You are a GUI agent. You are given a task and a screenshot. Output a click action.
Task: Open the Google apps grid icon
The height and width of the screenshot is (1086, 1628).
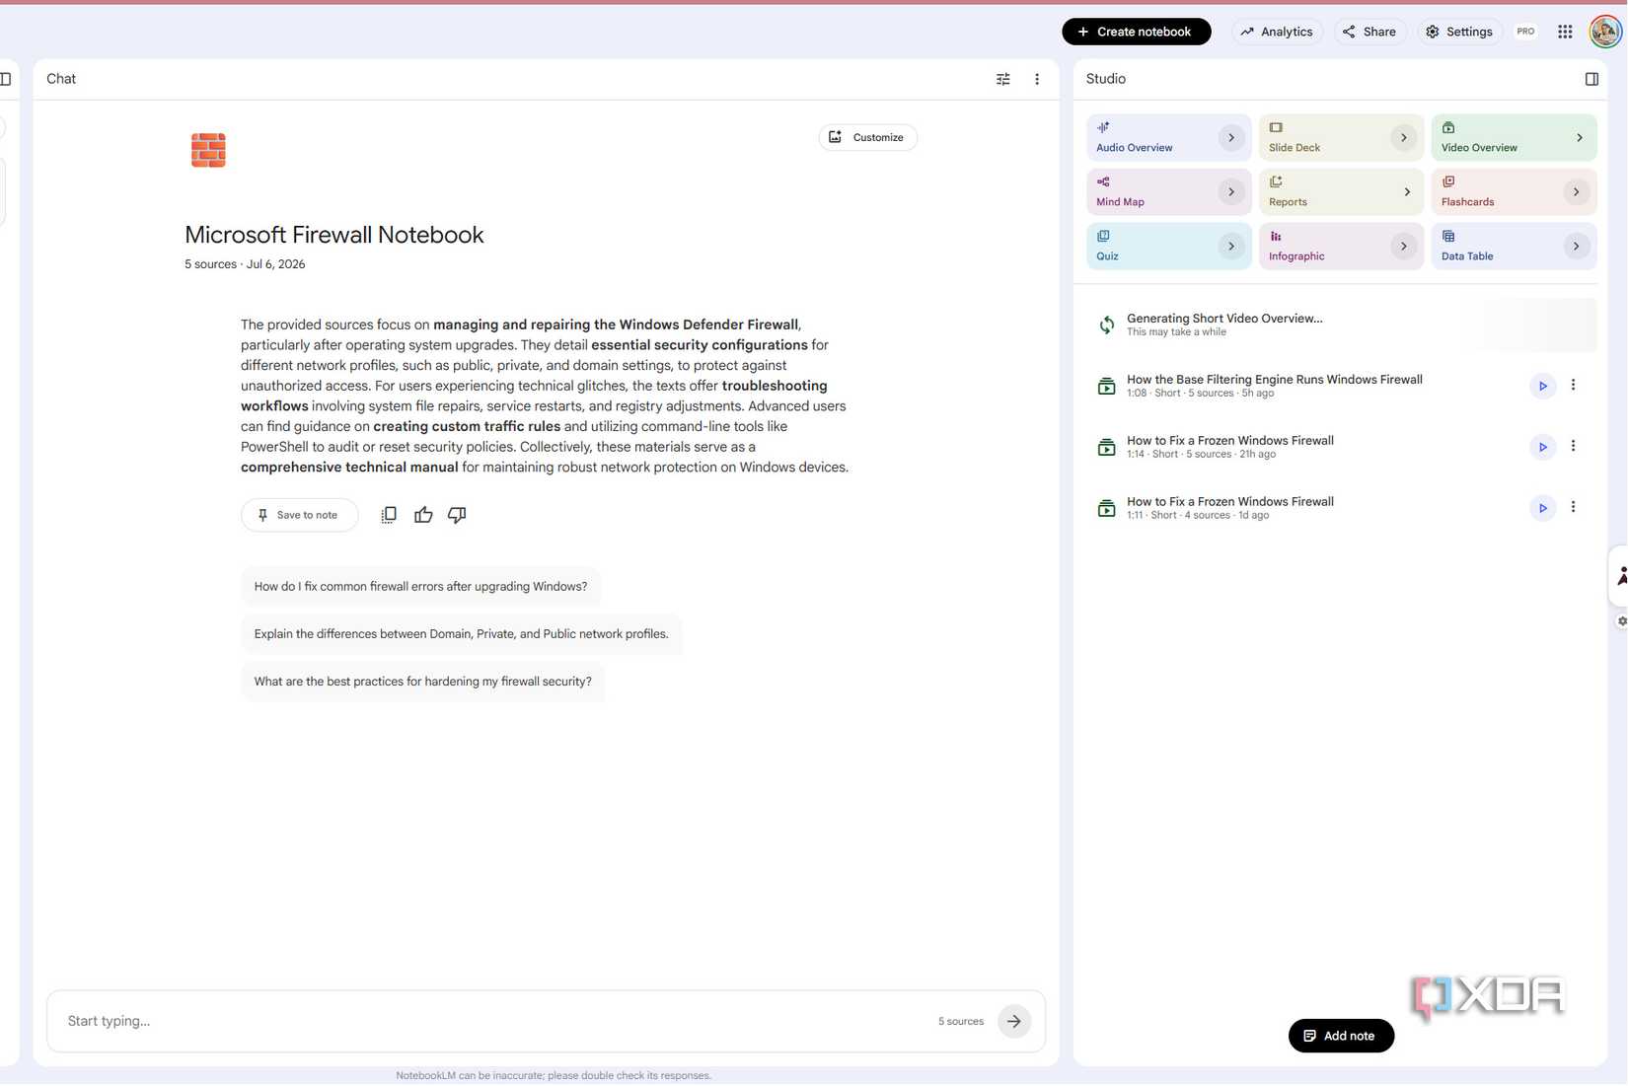1565,32
